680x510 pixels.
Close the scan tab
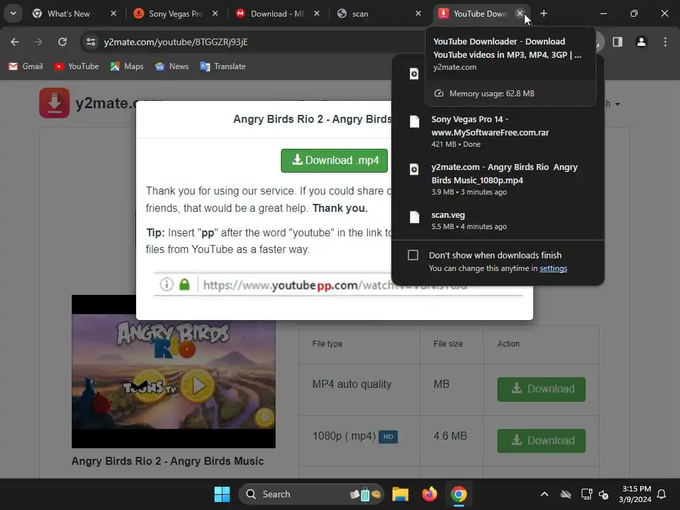coord(418,13)
